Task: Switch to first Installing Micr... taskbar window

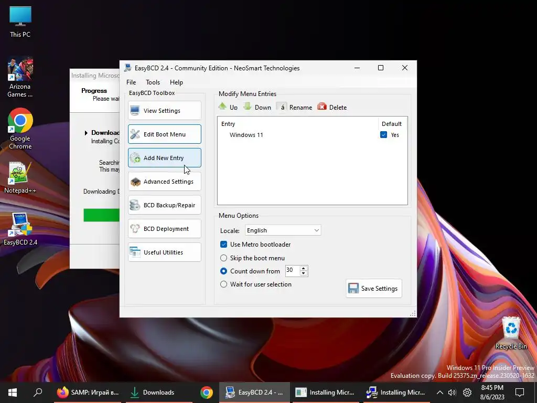Action: tap(325, 393)
